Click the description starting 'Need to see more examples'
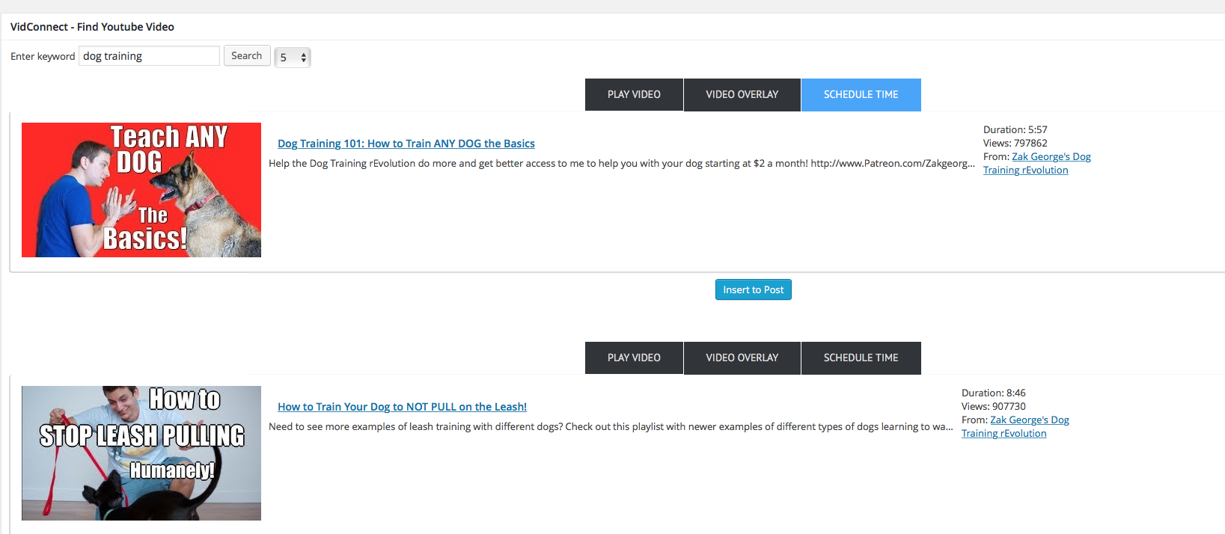The image size is (1225, 534). click(x=610, y=427)
